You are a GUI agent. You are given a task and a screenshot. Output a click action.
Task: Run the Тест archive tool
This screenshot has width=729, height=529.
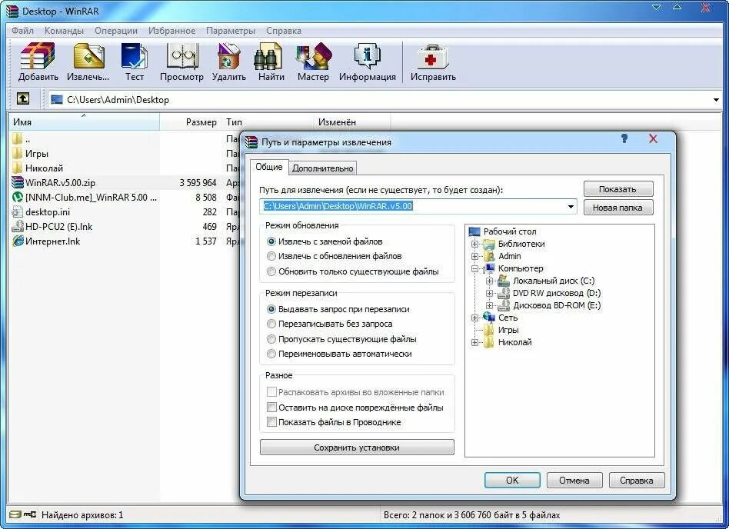tap(134, 62)
